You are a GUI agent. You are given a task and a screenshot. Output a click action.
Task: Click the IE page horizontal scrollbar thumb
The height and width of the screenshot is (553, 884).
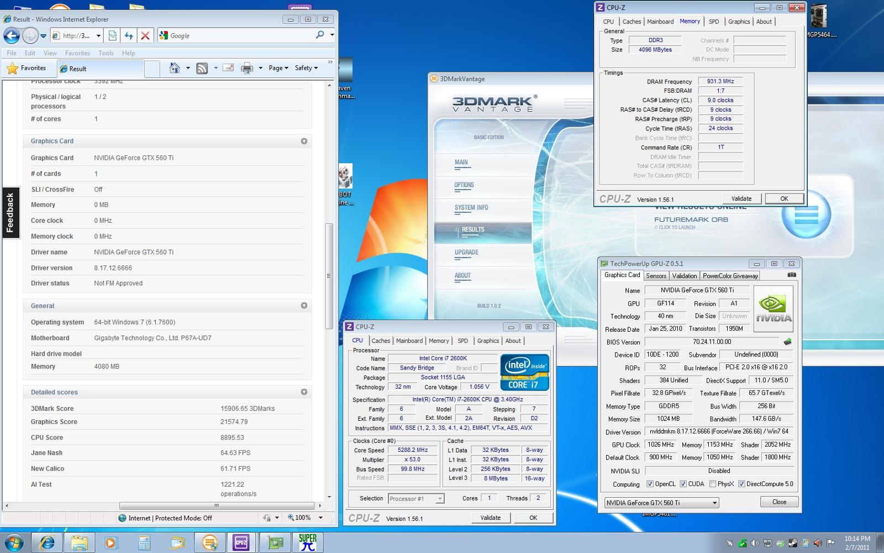coord(217,505)
